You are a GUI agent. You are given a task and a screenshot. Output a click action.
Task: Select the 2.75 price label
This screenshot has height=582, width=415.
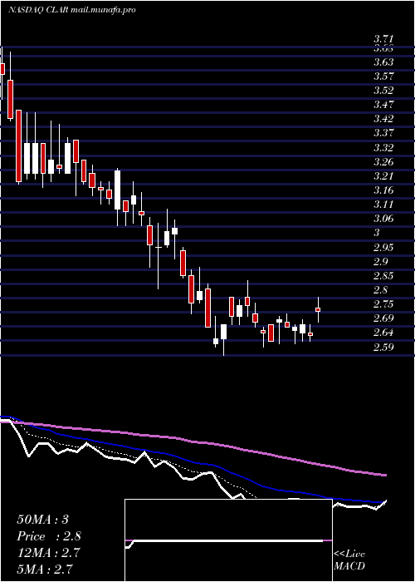coord(383,304)
